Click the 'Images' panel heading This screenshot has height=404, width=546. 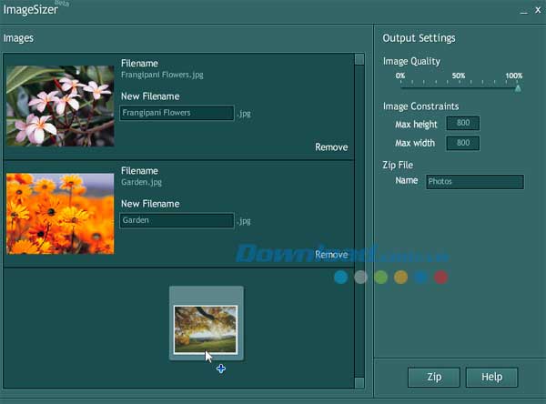(x=18, y=38)
